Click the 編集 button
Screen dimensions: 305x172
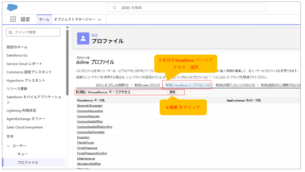172,92
